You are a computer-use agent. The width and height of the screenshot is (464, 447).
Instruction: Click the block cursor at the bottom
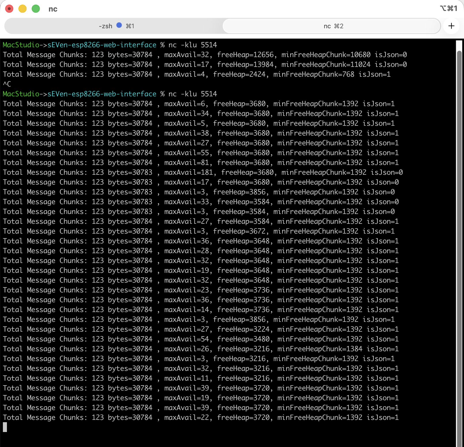(5, 427)
